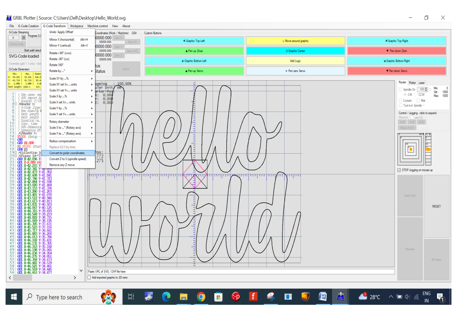Open the notification center icon
The height and width of the screenshot is (321, 454).
tap(441, 297)
